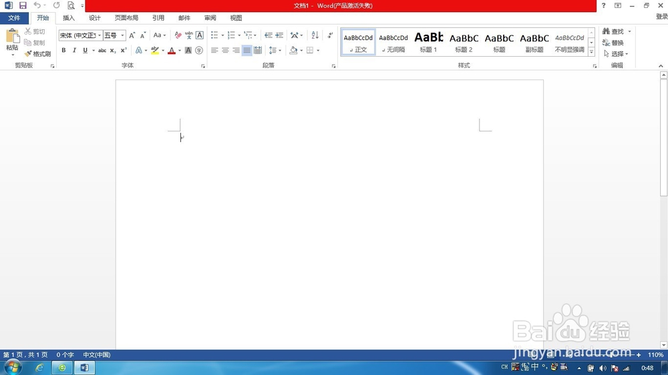This screenshot has height=375, width=668.
Task: Click the vertical scrollbar down arrow
Action: point(663,345)
